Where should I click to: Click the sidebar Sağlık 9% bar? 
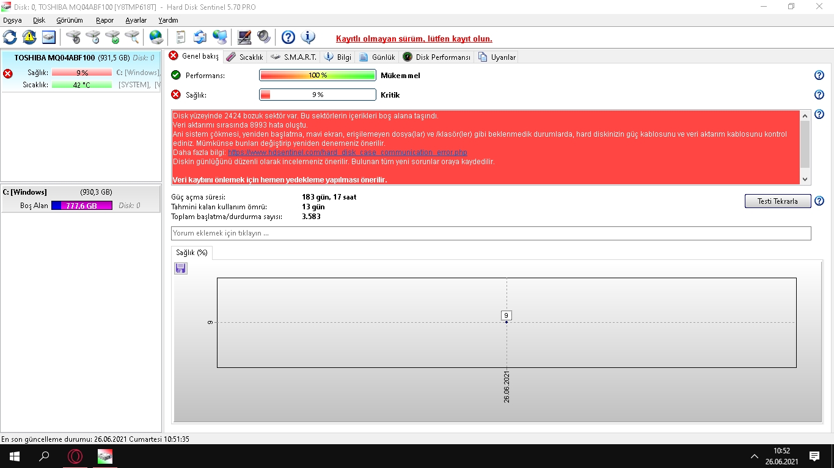tap(82, 73)
